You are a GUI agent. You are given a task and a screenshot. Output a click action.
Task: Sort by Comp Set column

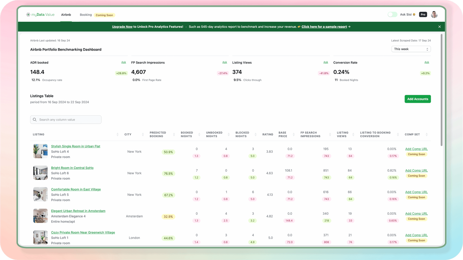coord(427,135)
